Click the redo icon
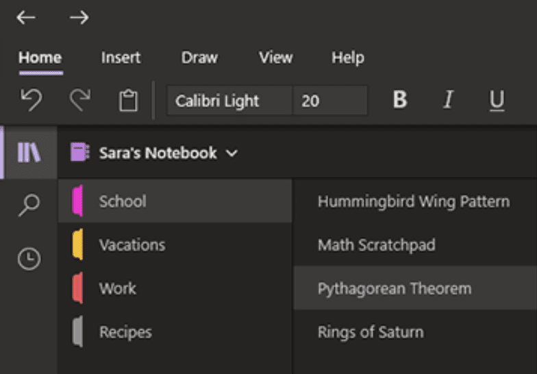The image size is (537, 374). point(80,100)
